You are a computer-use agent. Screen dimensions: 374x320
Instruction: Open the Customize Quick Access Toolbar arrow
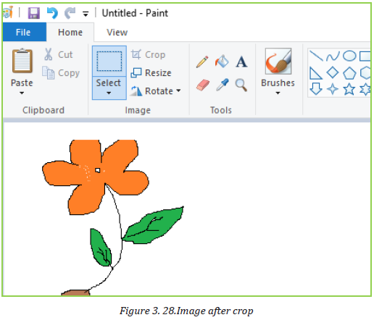(x=86, y=14)
